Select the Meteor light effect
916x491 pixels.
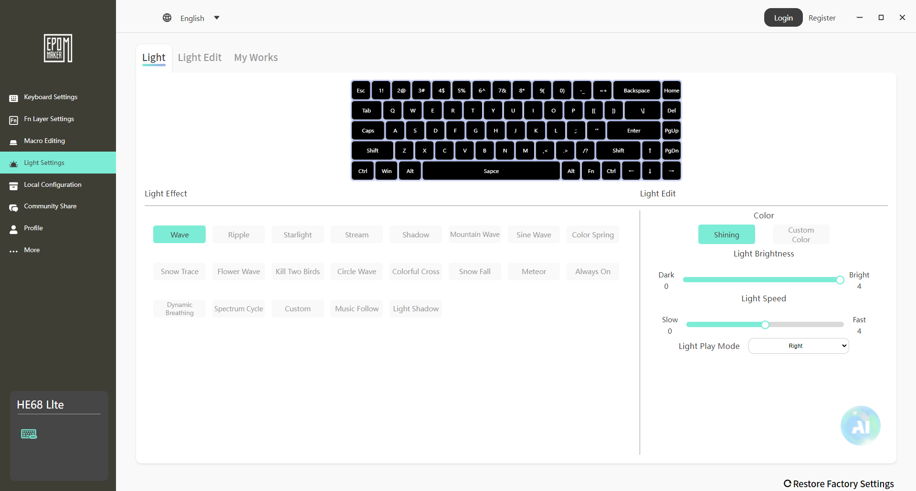click(x=534, y=271)
